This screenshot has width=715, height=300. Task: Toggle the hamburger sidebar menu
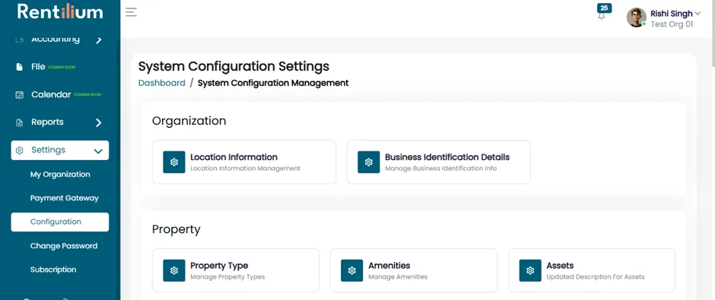click(x=132, y=12)
